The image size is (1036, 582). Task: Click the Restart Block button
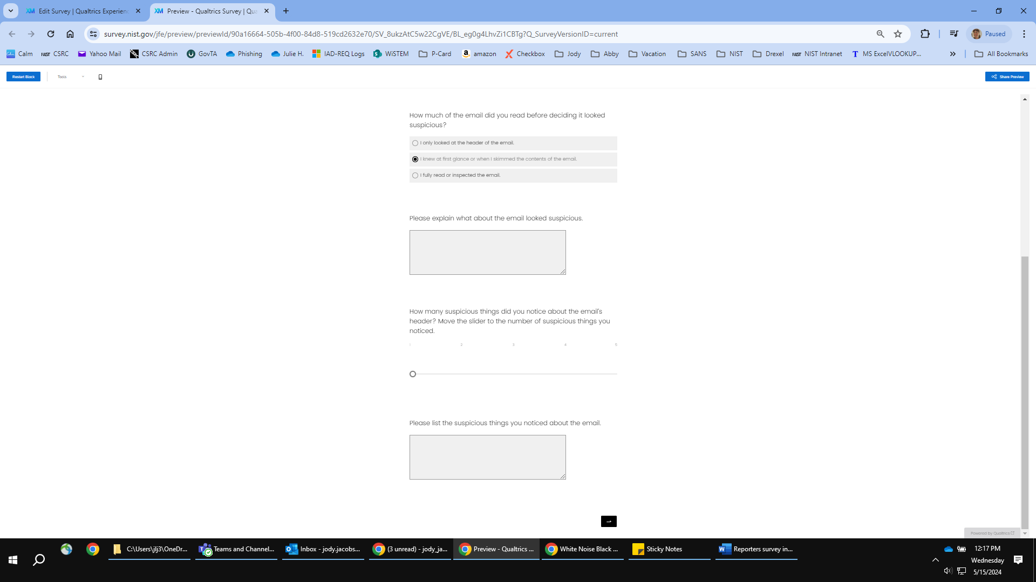(23, 77)
